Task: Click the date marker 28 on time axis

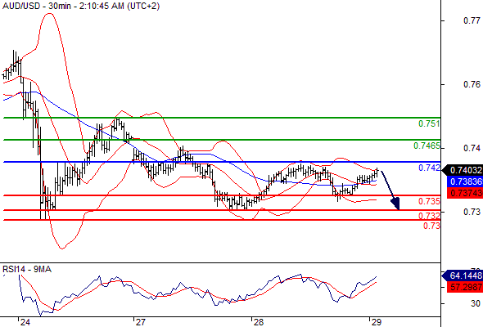Action: click(258, 322)
